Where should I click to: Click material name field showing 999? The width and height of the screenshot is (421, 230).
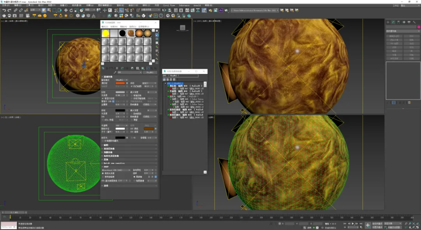(130, 72)
